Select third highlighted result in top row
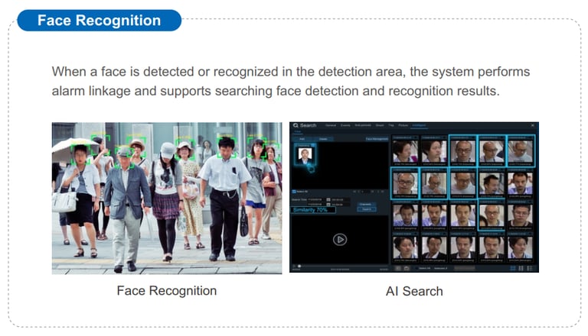This screenshot has height=336, width=588. [x=462, y=150]
